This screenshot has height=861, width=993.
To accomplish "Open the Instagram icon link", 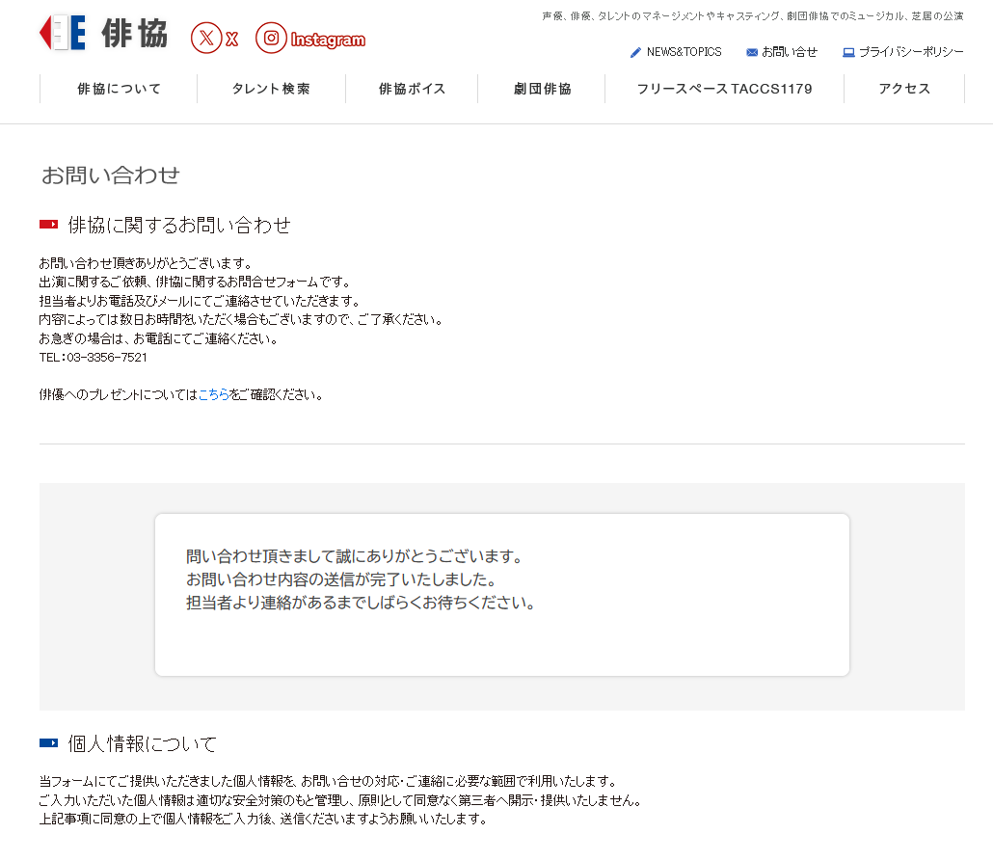I will coord(310,38).
